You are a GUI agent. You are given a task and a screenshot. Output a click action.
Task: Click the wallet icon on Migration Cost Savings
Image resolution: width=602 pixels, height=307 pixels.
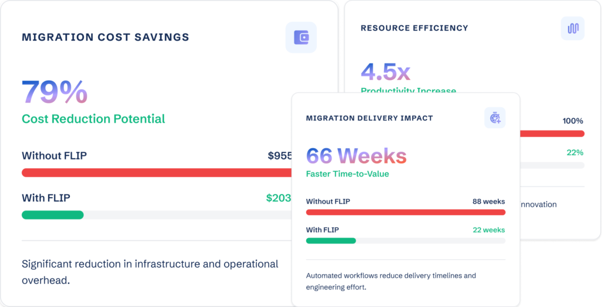click(x=301, y=38)
